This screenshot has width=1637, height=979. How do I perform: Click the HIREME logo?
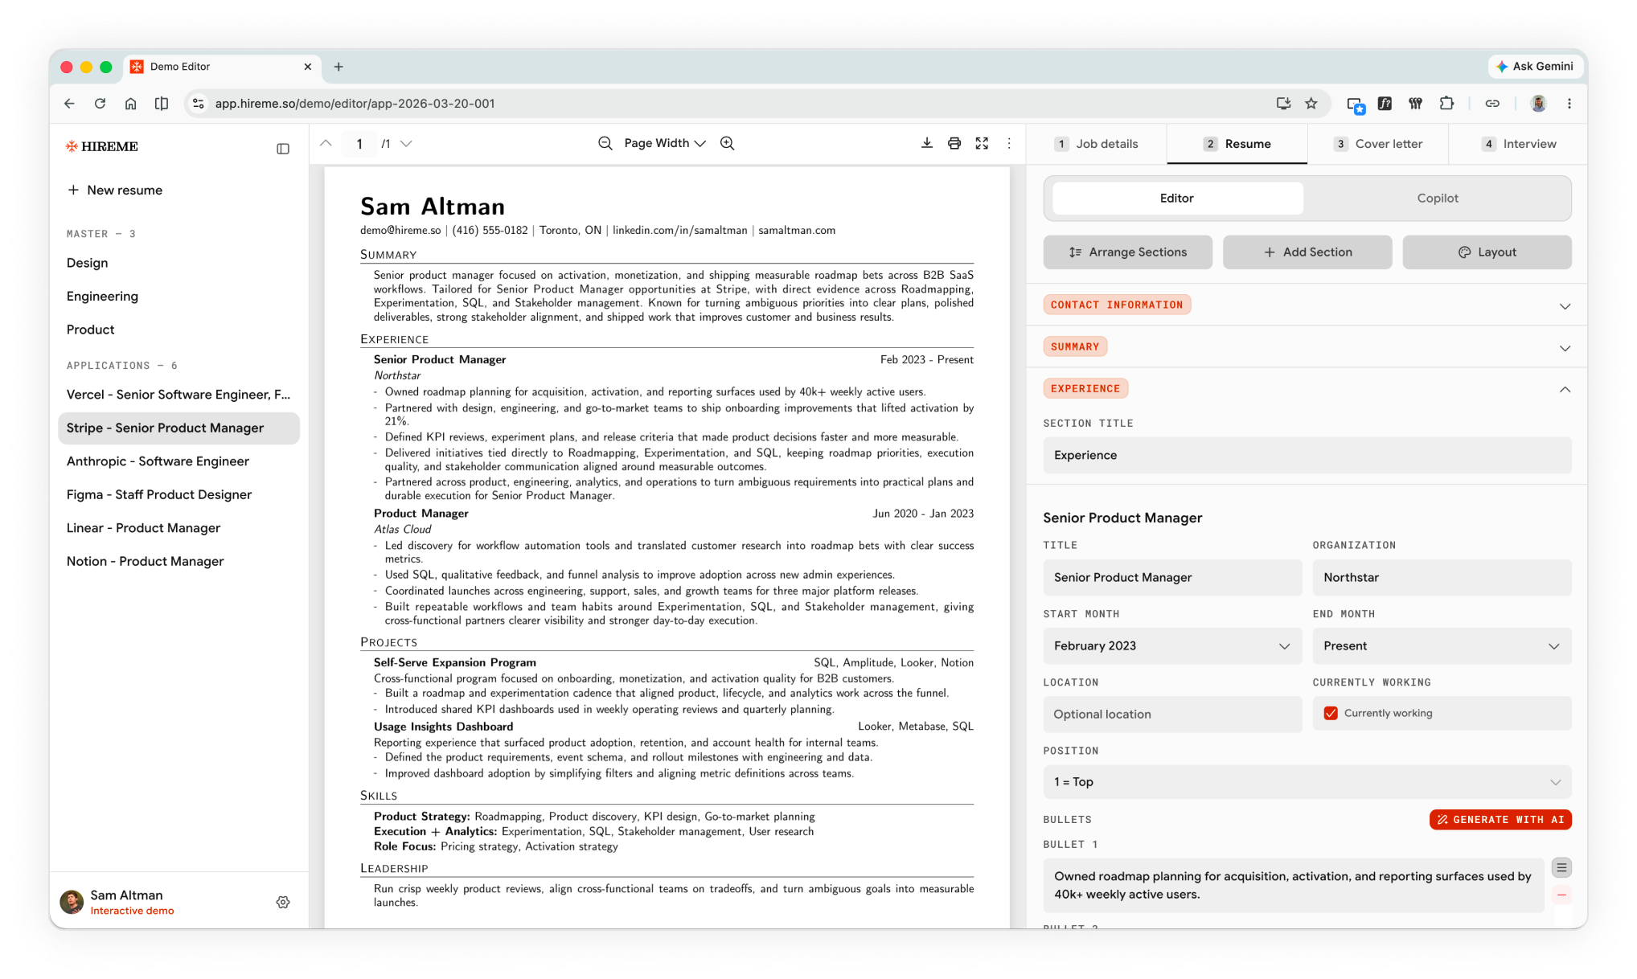pyautogui.click(x=102, y=146)
